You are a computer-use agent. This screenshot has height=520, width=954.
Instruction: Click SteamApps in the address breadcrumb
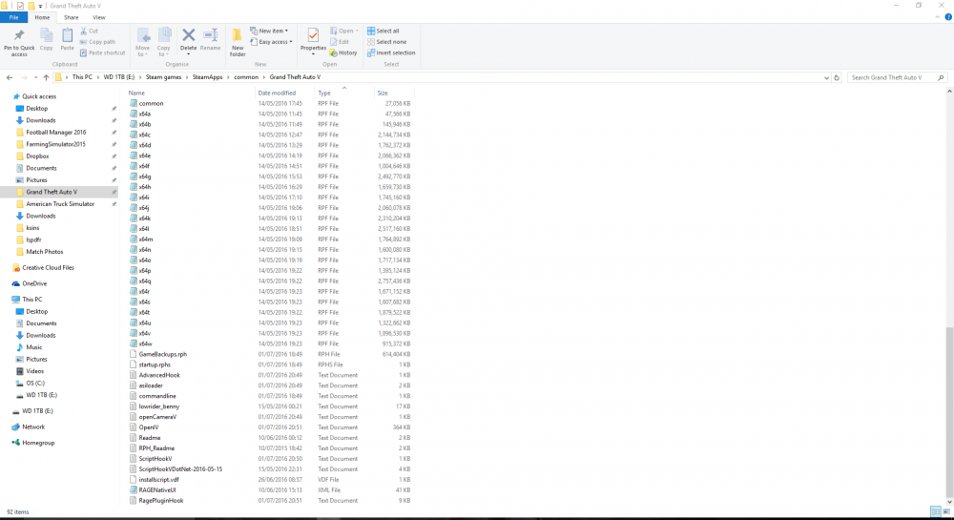(207, 77)
